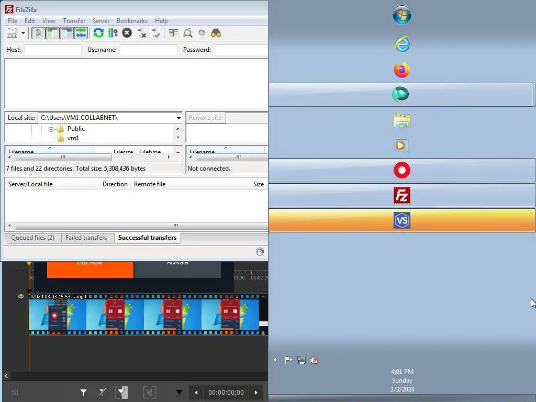Open Firefox from taskbar
The width and height of the screenshot is (536, 402).
[x=401, y=70]
